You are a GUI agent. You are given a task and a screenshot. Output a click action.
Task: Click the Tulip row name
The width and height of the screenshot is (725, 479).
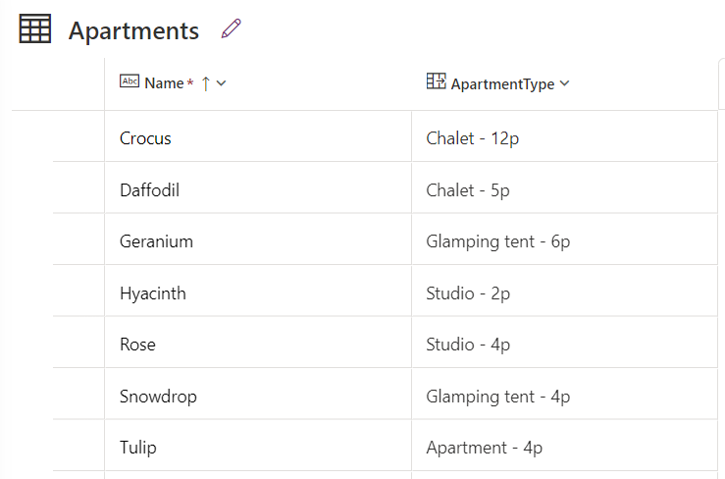click(137, 448)
